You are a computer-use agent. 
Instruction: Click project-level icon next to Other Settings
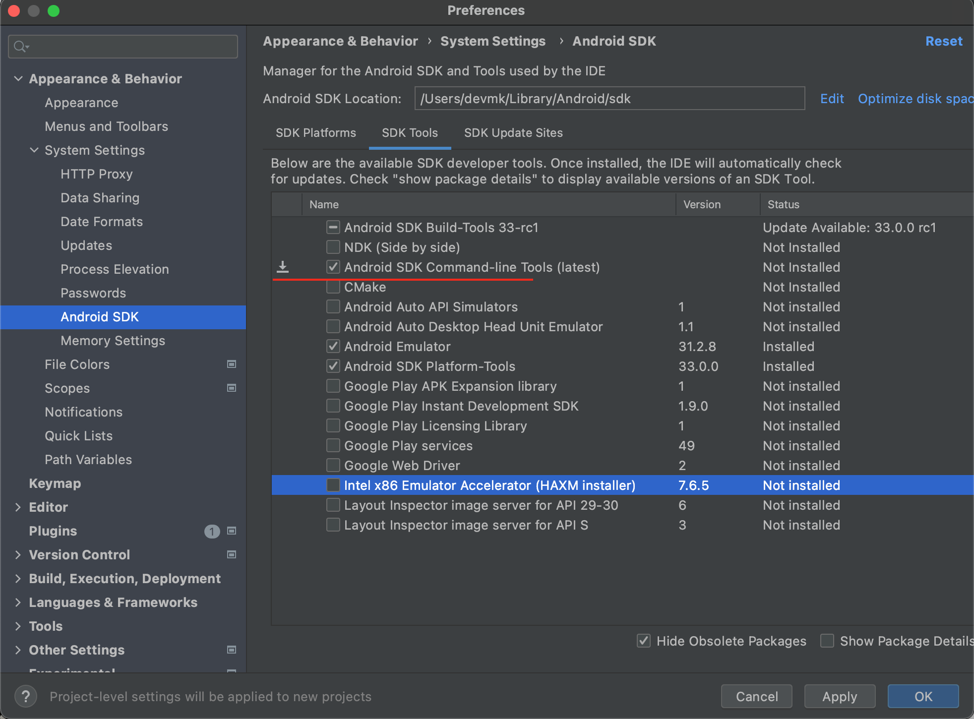(x=231, y=650)
